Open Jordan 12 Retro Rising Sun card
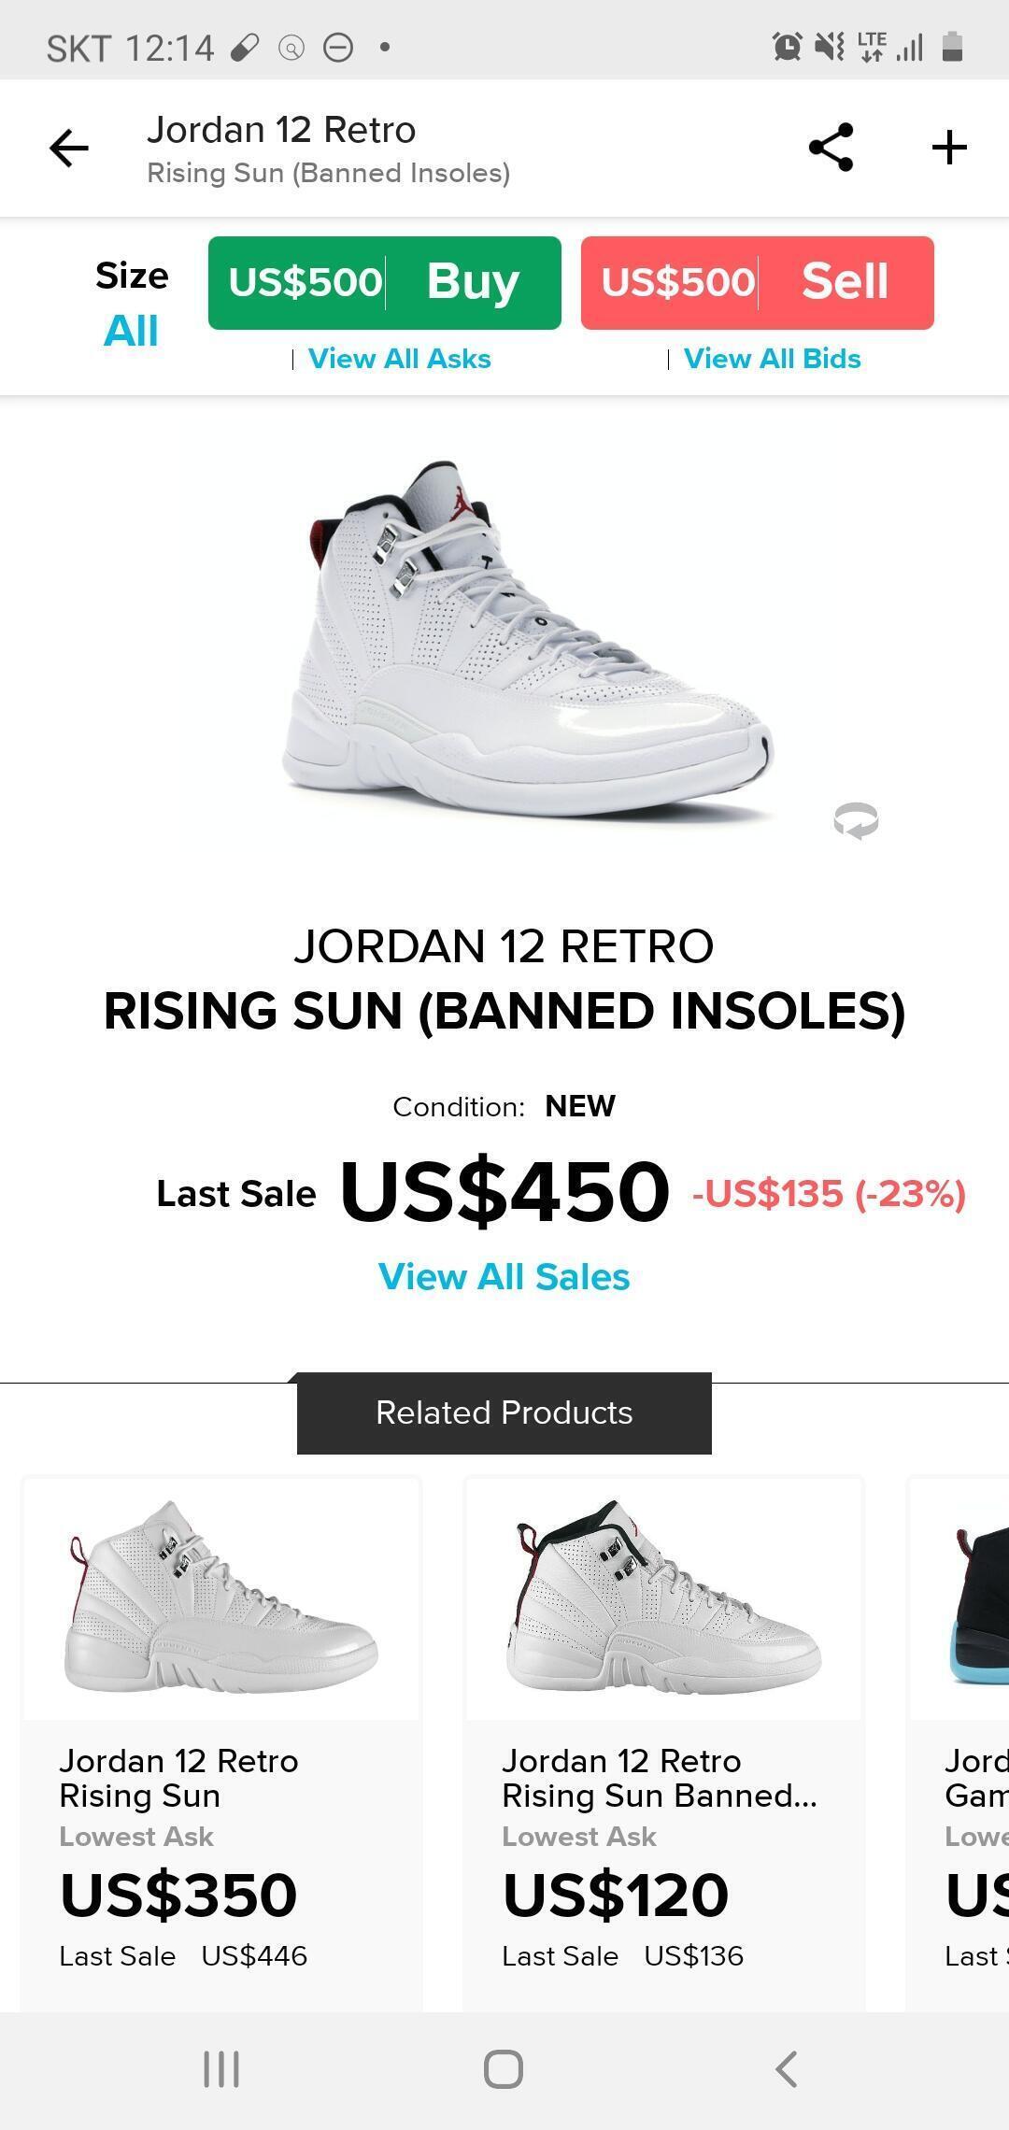The image size is (1009, 2130). tap(221, 1738)
